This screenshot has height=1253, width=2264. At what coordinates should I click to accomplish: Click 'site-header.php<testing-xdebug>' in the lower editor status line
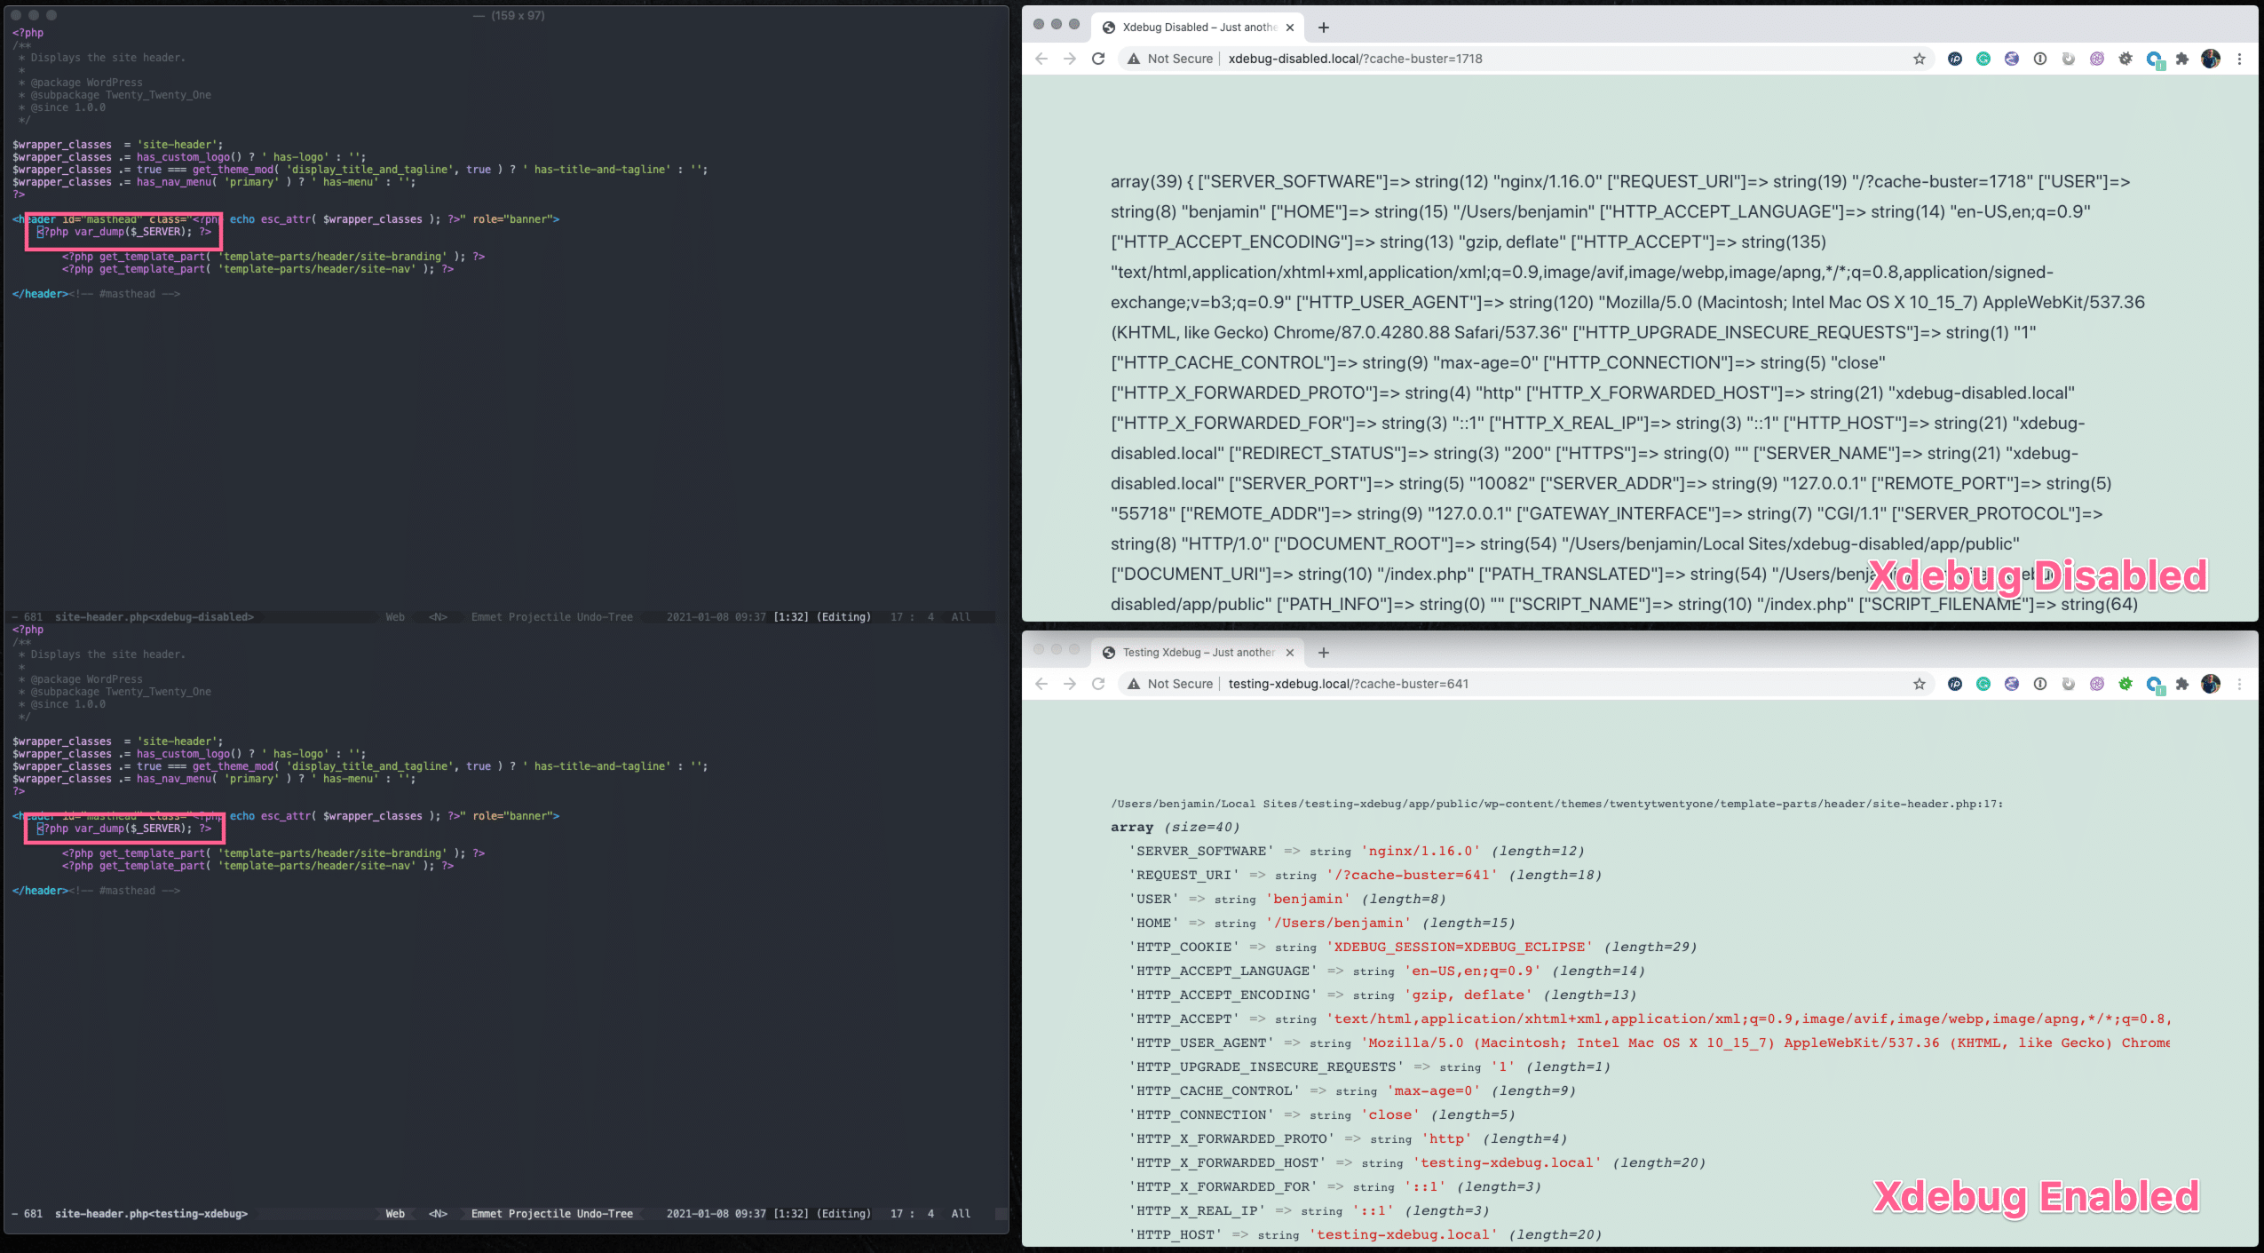(151, 1214)
